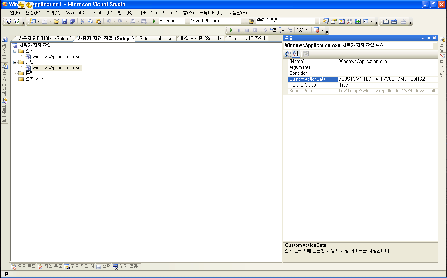Open the 파일(F) menu
The image size is (447, 278).
coord(13,13)
